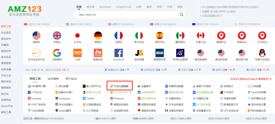Open the 英国站 UK flag icon
The width and height of the screenshot is (275, 124).
coord(57,36)
